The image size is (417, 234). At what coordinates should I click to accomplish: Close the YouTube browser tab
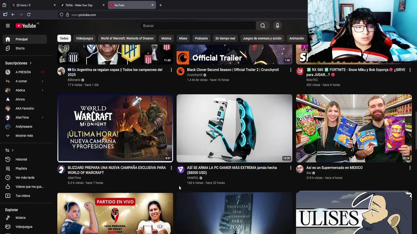(x=152, y=5)
